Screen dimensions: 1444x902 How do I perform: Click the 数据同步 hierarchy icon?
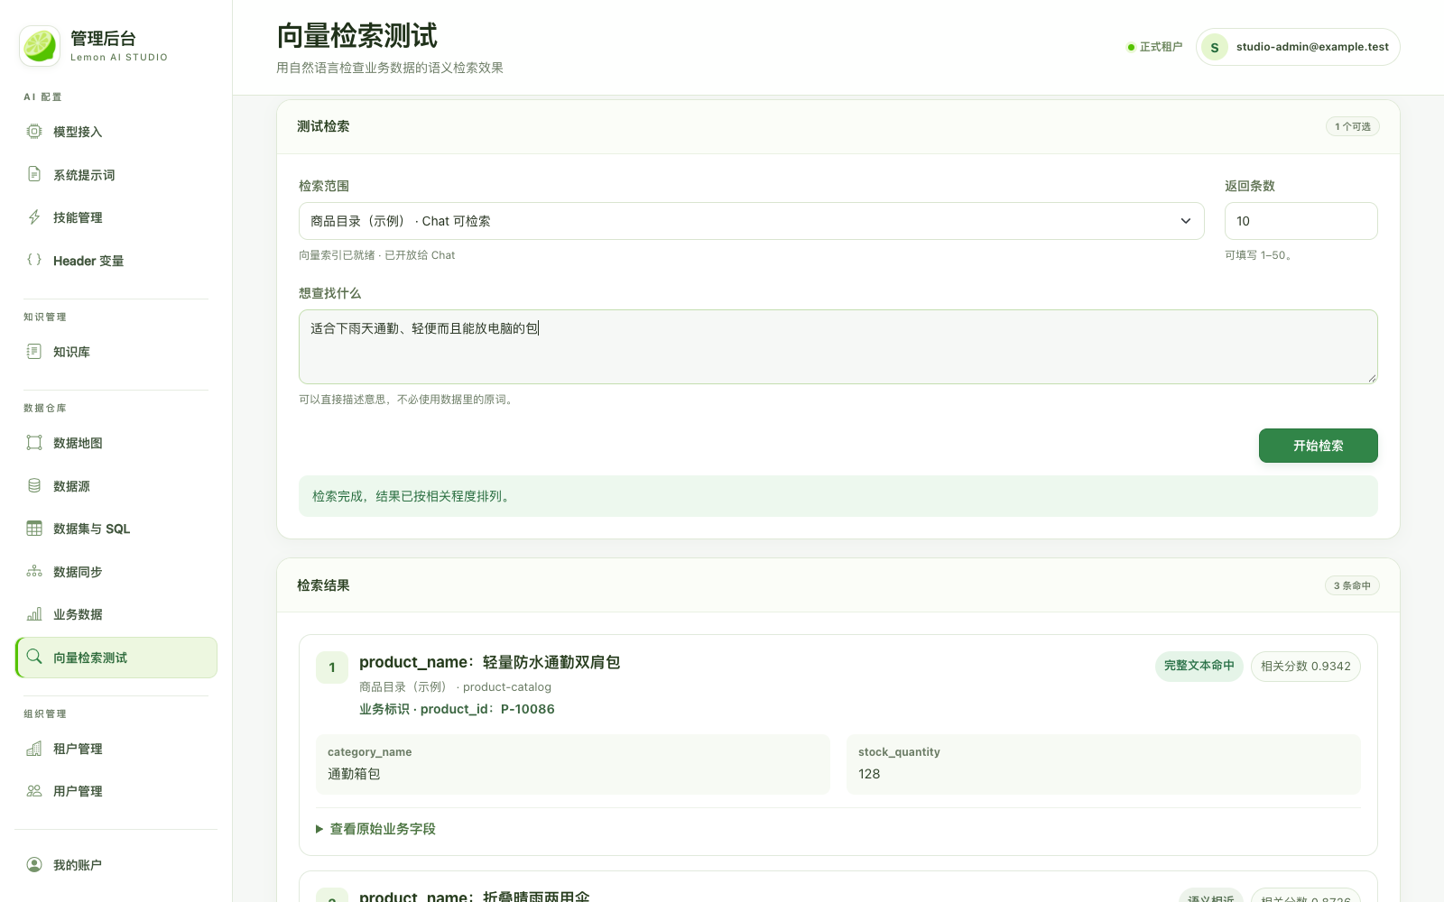point(34,571)
